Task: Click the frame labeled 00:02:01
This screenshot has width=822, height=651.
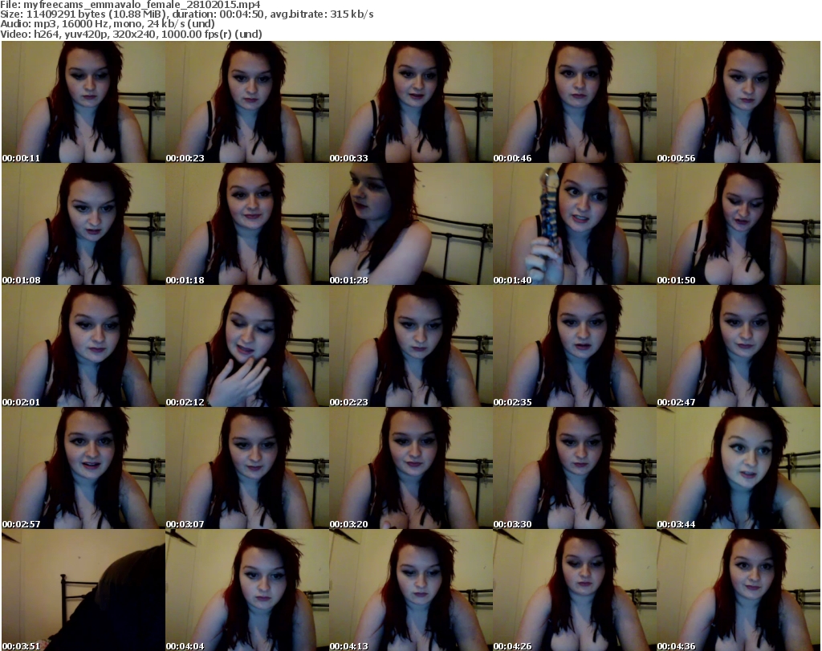Action: pyautogui.click(x=83, y=346)
